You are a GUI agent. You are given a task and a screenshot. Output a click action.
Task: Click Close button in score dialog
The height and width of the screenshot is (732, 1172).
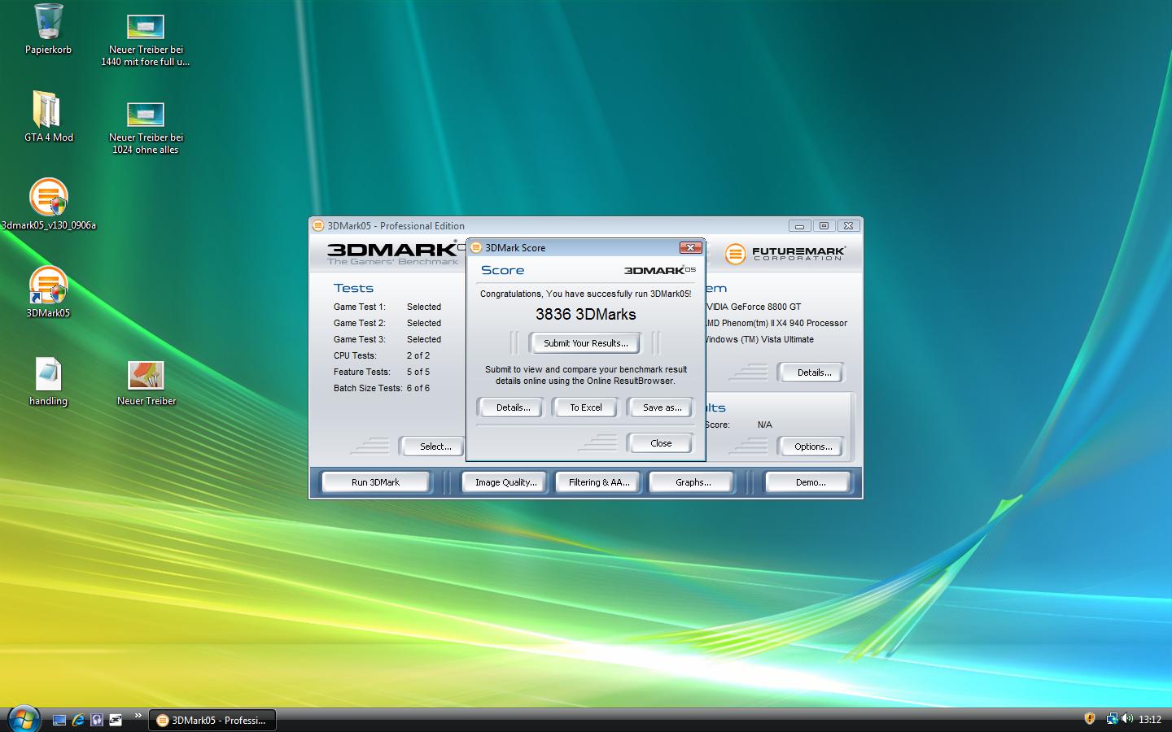pos(661,443)
